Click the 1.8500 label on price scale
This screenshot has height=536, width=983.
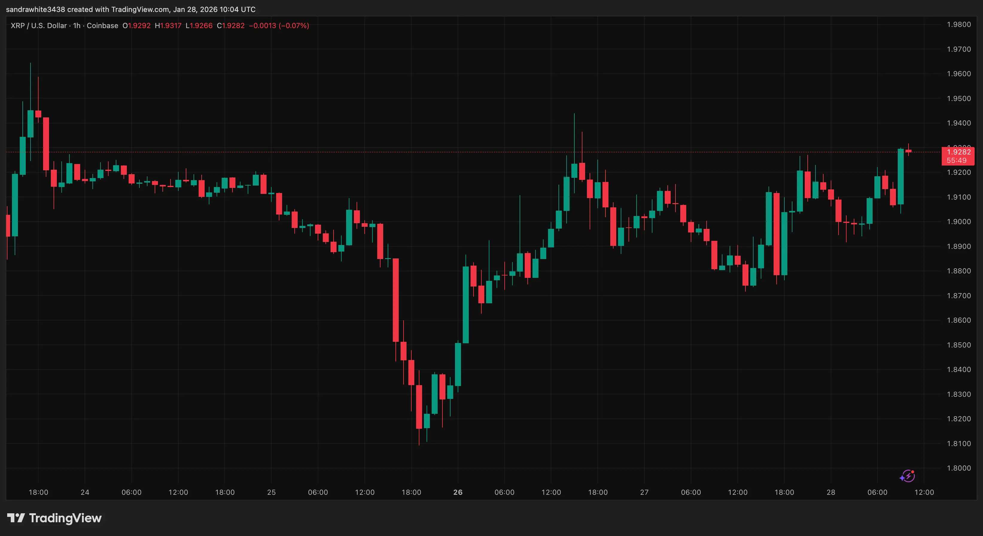tap(958, 345)
